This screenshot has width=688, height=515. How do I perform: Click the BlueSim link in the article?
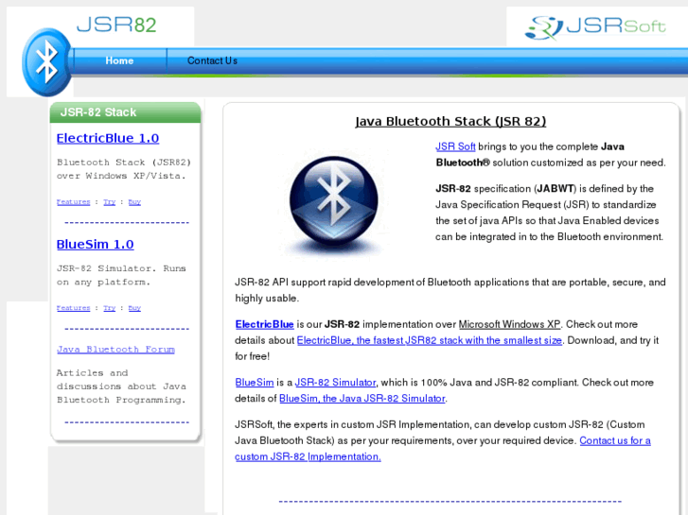coord(254,382)
